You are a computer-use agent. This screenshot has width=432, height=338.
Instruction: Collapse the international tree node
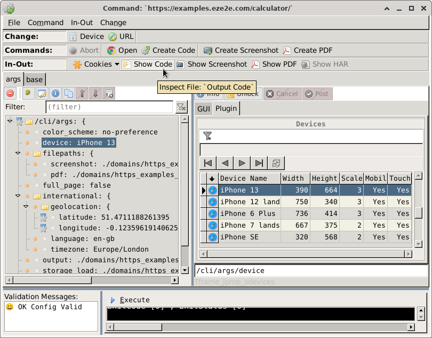[18, 196]
